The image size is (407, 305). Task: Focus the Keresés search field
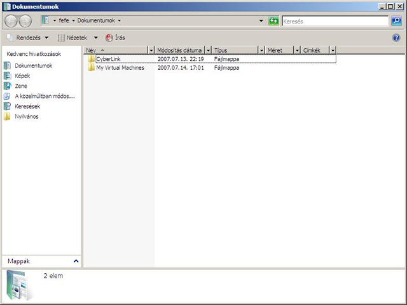tap(335, 21)
